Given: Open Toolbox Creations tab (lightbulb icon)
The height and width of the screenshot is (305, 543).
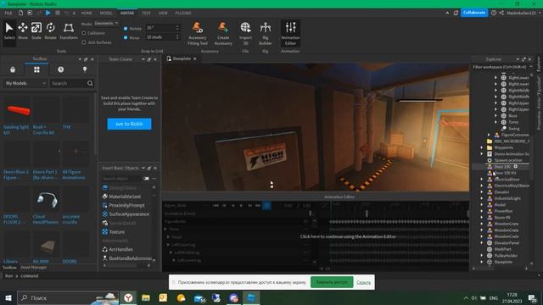Looking at the screenshot, I should click(85, 69).
